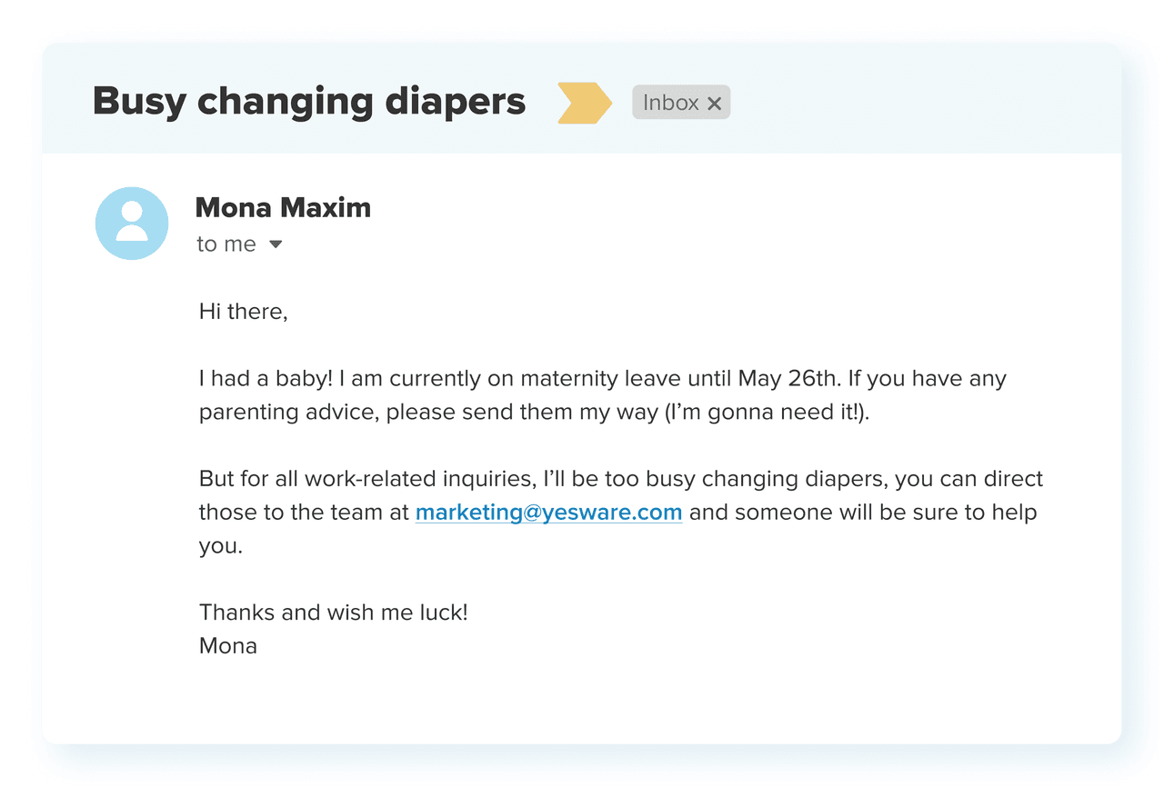Open the marketing@yesware.com email link

pos(548,512)
